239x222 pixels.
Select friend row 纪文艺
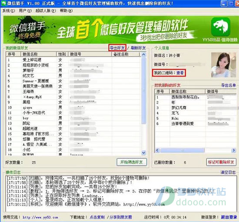coord(73,76)
